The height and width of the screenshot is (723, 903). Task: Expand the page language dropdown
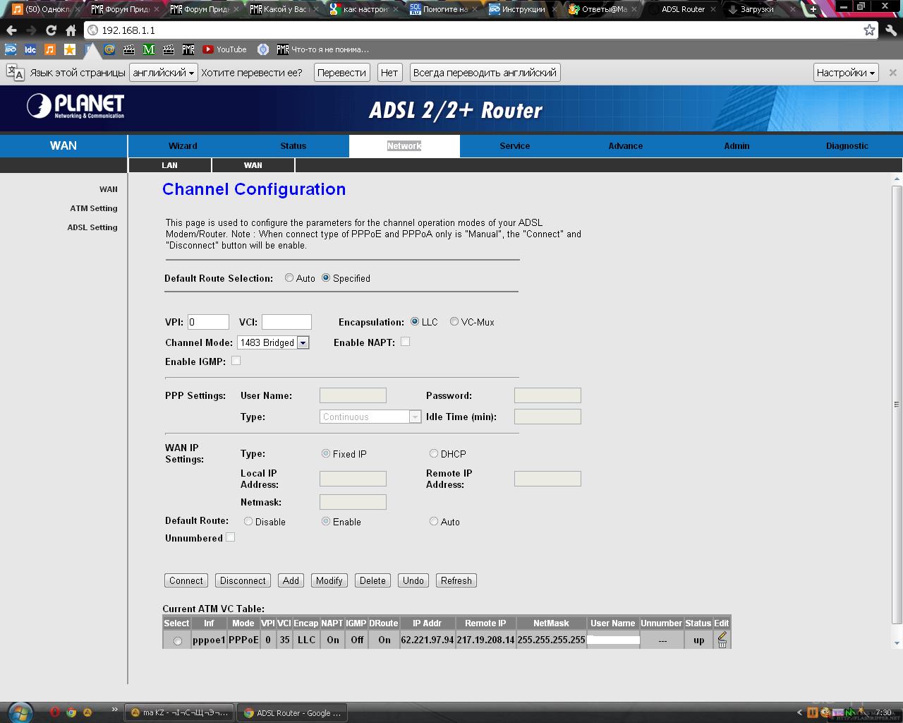point(164,73)
